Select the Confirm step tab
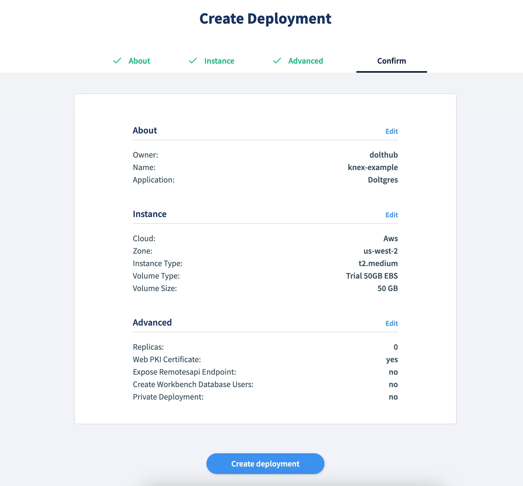This screenshot has height=486, width=523. (x=391, y=61)
